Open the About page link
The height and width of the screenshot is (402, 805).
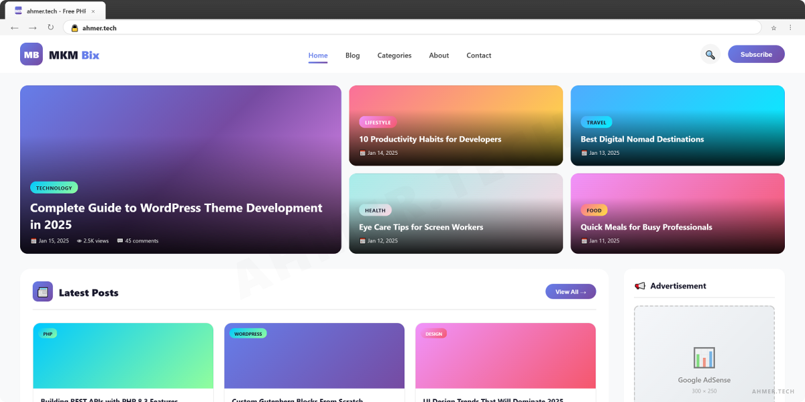click(439, 56)
